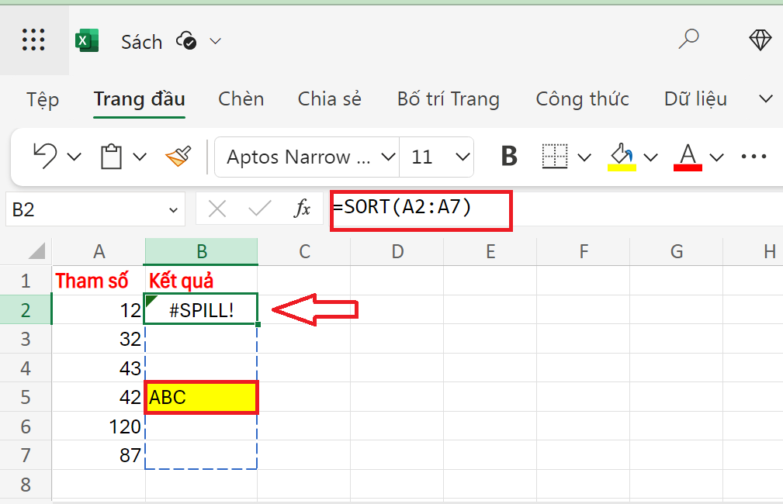Viewport: 783px width, 504px height.
Task: Open more ribbon options ellipsis
Action: (x=754, y=157)
